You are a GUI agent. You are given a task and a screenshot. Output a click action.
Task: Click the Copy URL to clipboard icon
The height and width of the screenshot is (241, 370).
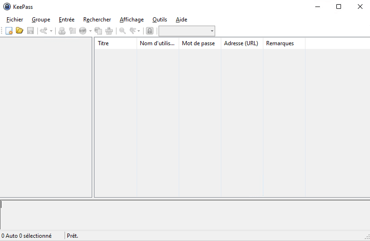[x=98, y=31]
